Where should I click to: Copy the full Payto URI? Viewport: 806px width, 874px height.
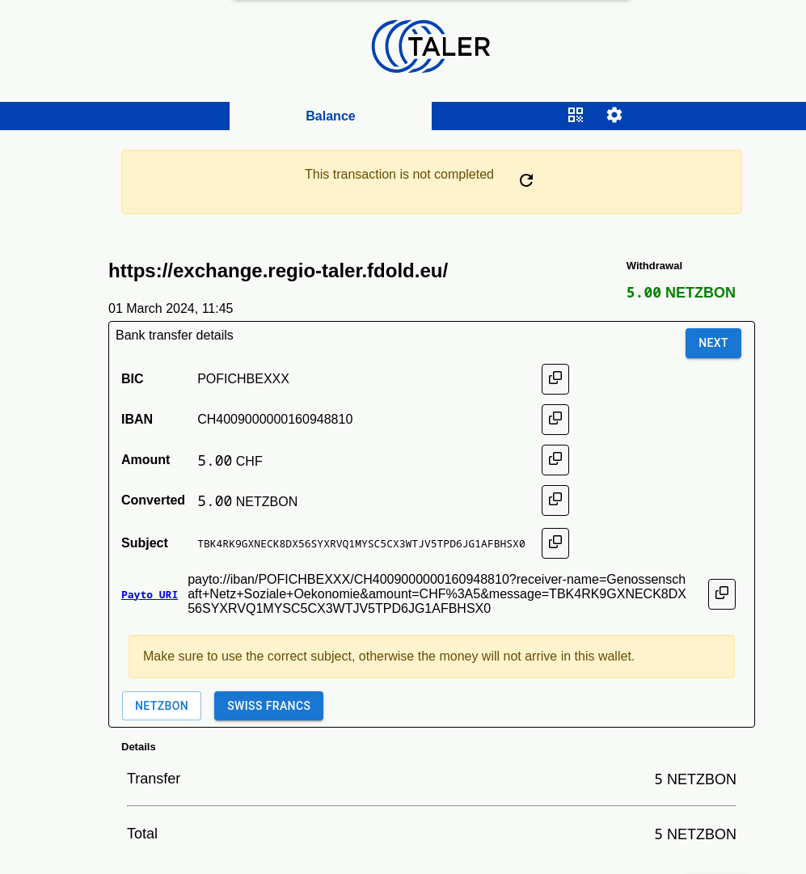click(x=721, y=593)
